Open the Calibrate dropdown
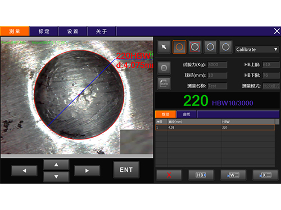This screenshot has height=210, width=281. [x=257, y=49]
